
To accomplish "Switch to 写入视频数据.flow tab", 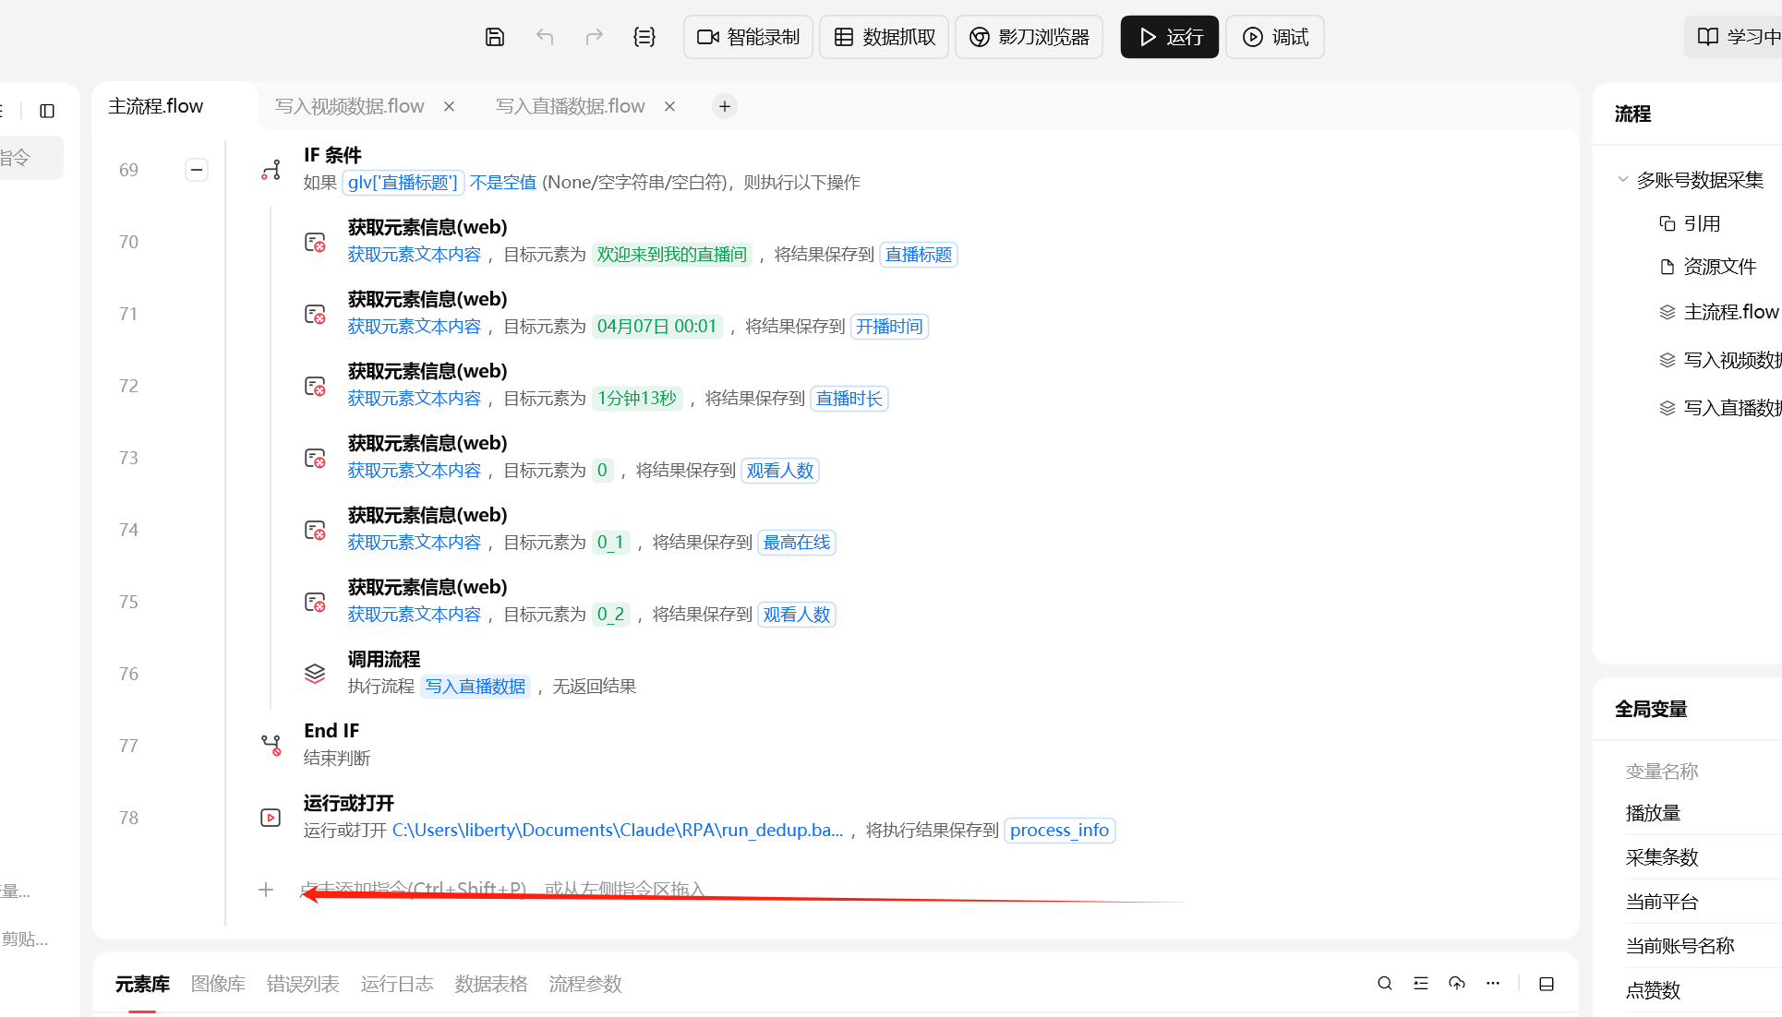I will click(348, 105).
